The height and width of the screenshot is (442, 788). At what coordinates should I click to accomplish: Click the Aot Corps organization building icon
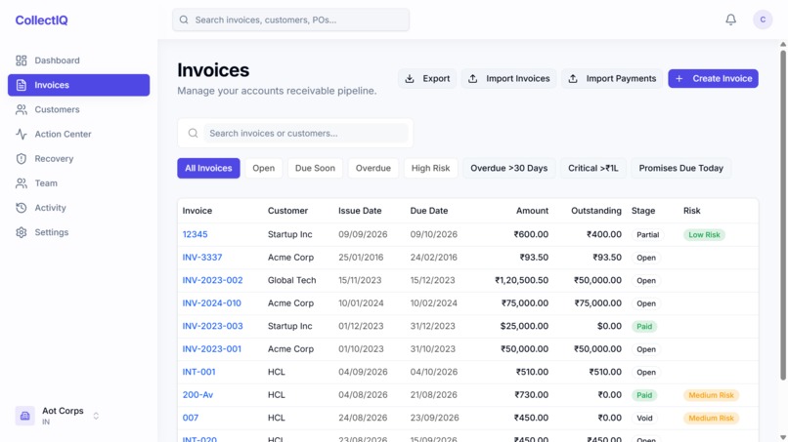24,416
